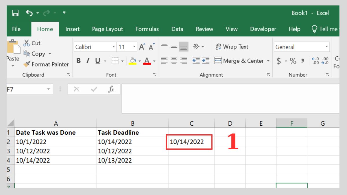The width and height of the screenshot is (347, 195).
Task: Switch to the Formulas ribbon tab
Action: click(147, 29)
